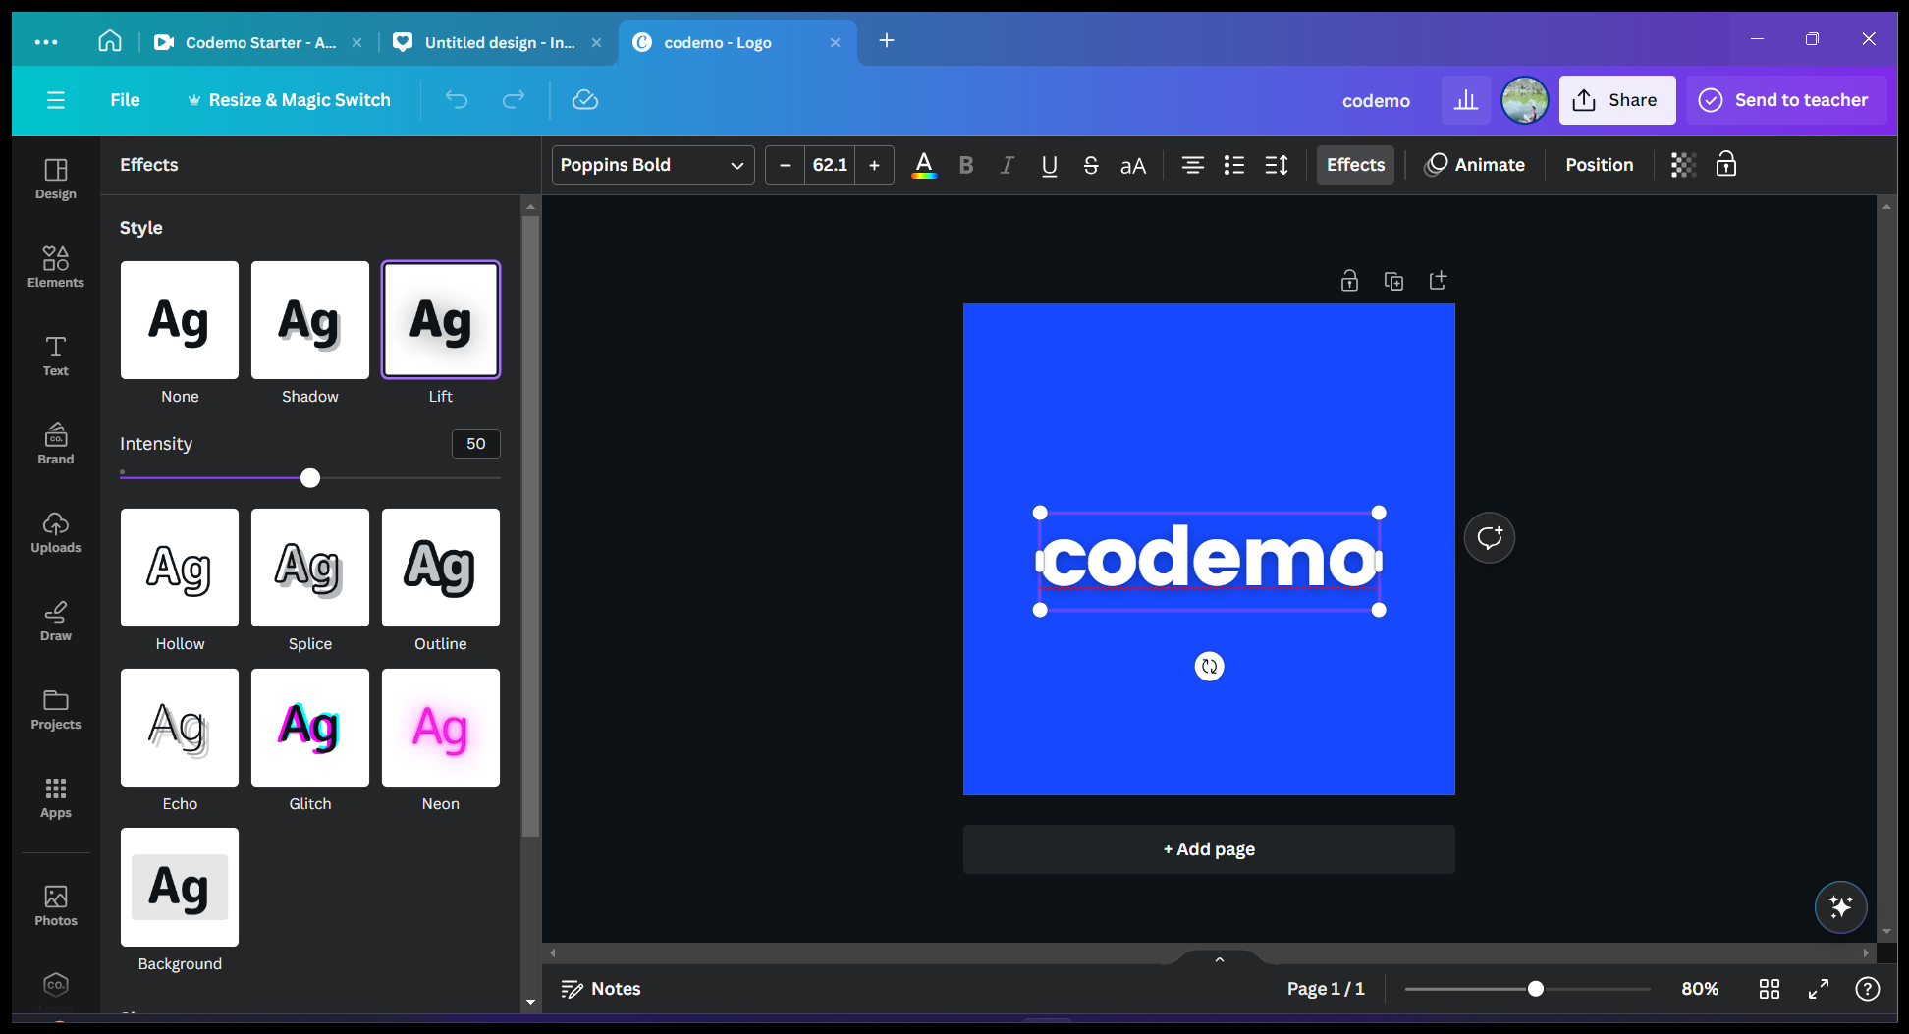Toggle uppercase text formatting
Viewport: 1909px width, 1034px height.
point(1133,165)
